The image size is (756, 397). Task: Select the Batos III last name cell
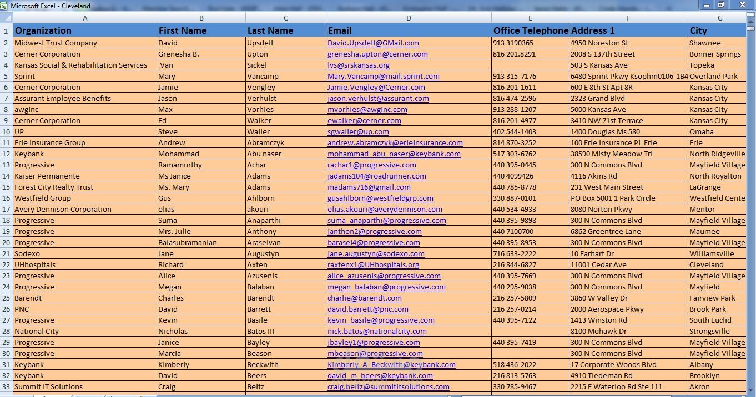(x=286, y=331)
